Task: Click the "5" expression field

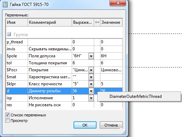Action: coord(80,84)
